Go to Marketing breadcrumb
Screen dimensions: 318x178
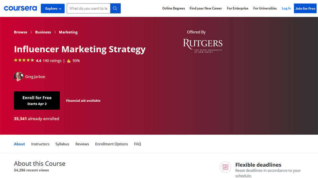pyautogui.click(x=68, y=32)
